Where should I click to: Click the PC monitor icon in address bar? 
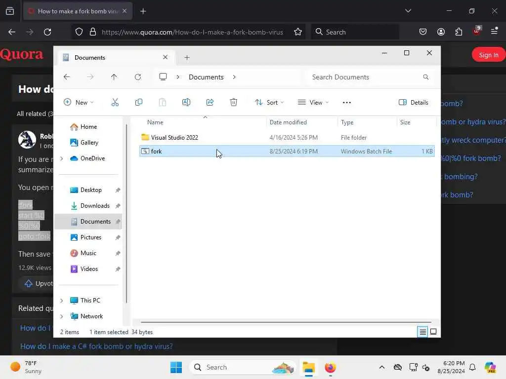point(163,77)
